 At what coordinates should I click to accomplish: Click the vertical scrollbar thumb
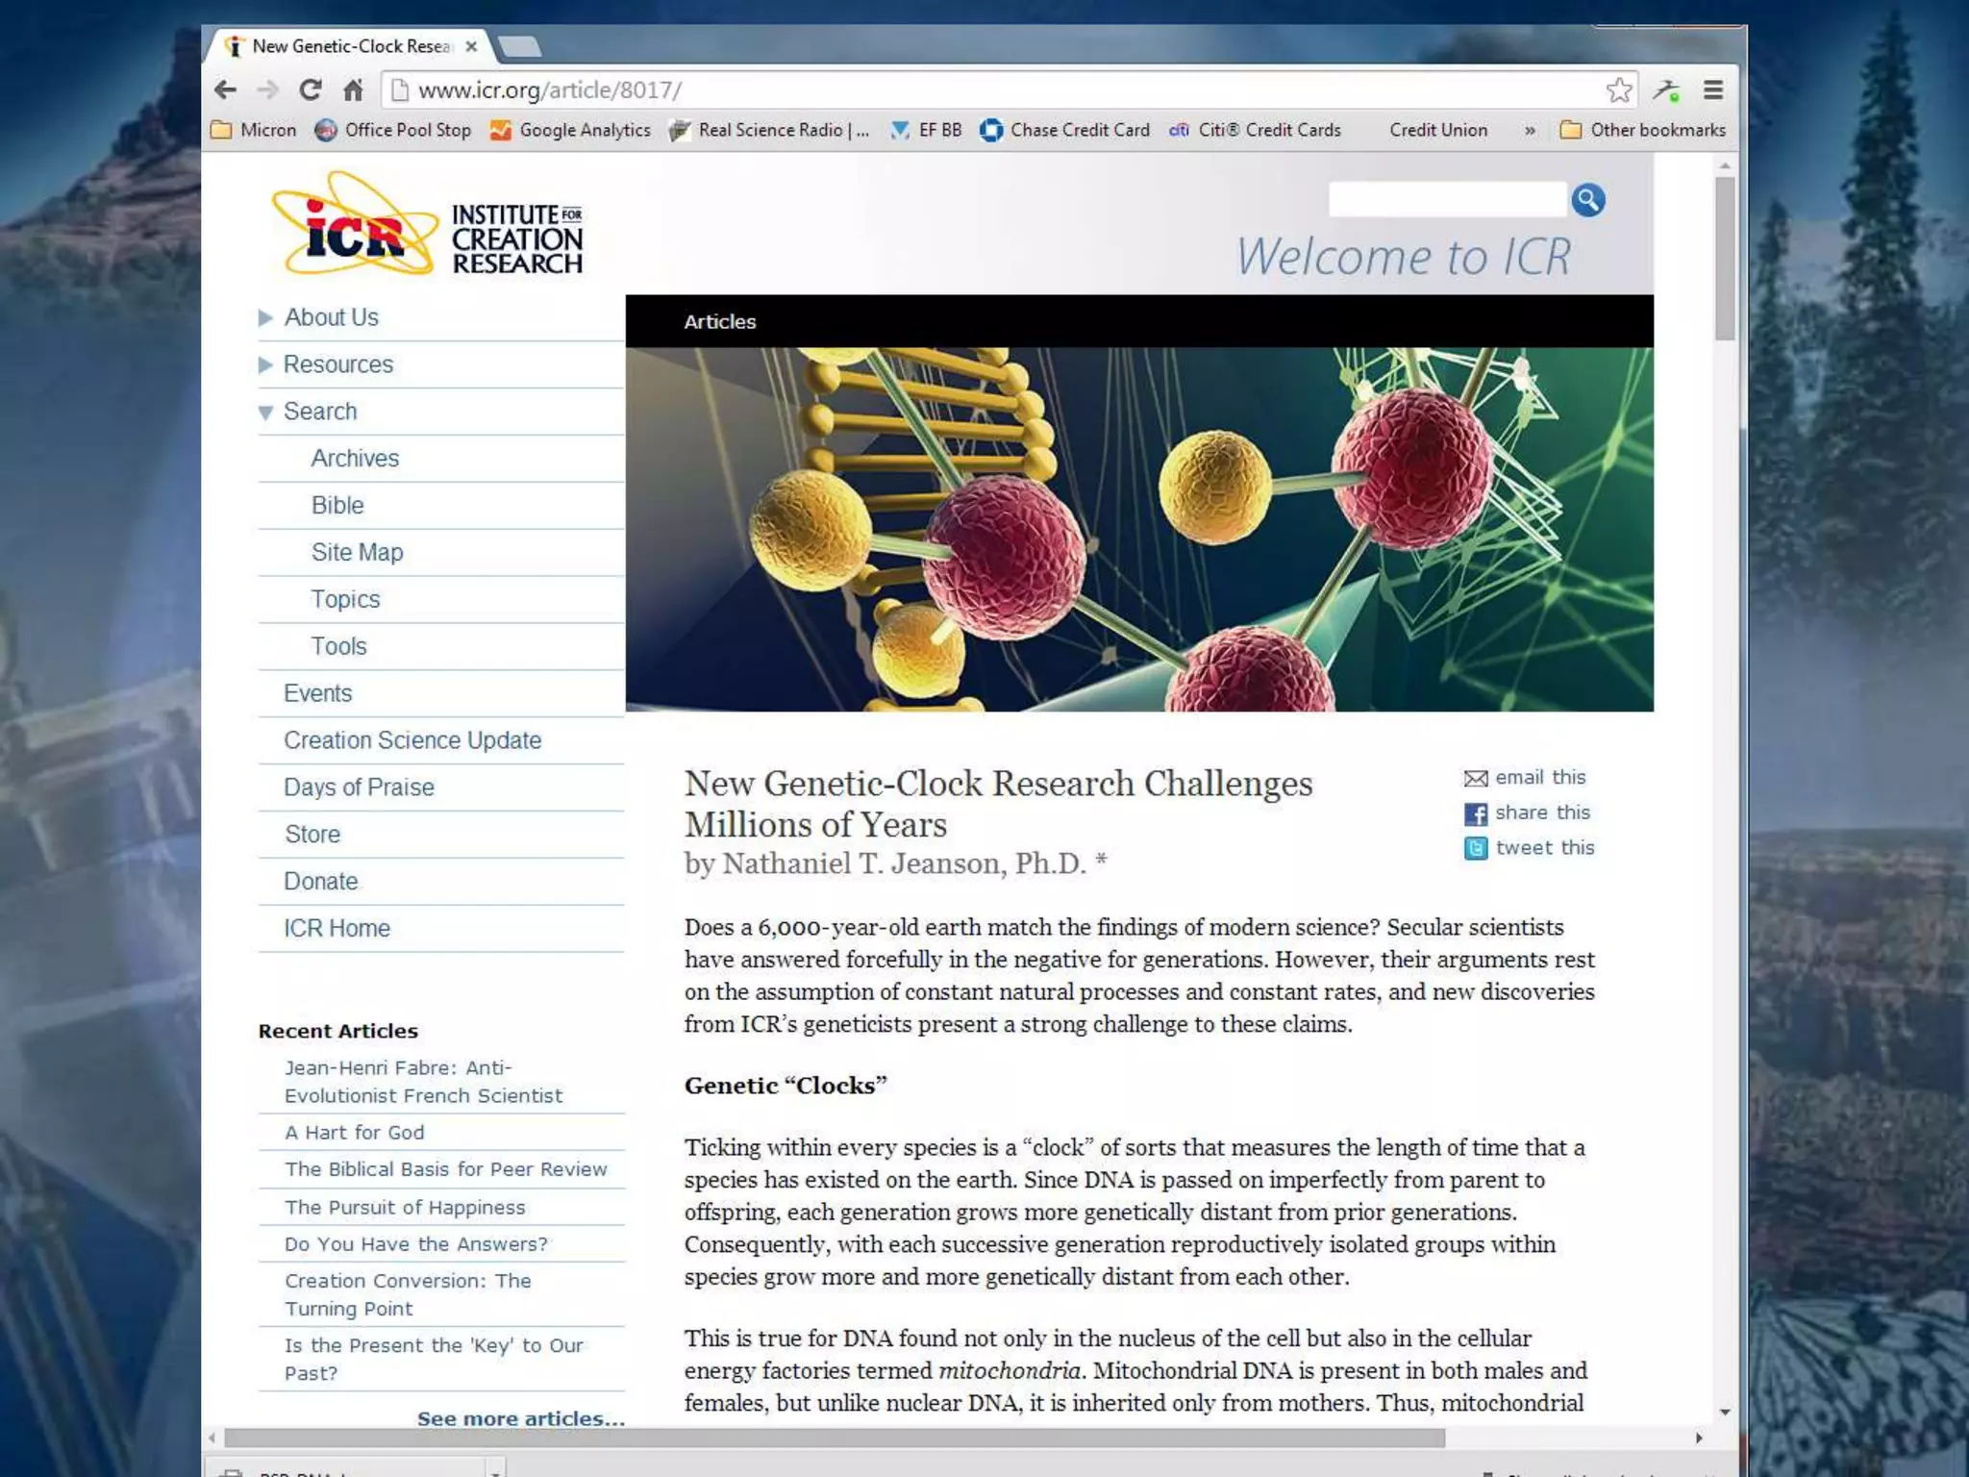point(1725,260)
